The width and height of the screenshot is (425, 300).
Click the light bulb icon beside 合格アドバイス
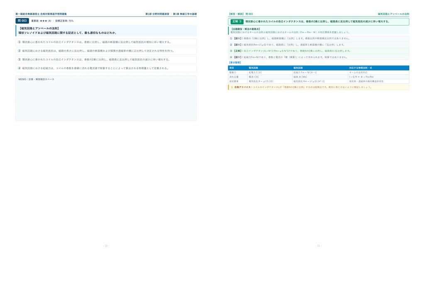tap(232, 87)
